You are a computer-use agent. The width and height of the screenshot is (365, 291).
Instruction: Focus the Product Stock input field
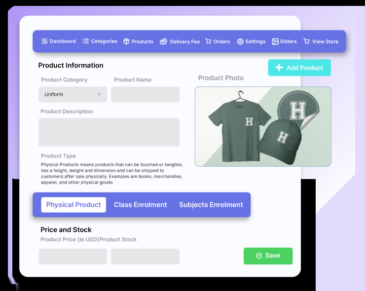tap(145, 256)
